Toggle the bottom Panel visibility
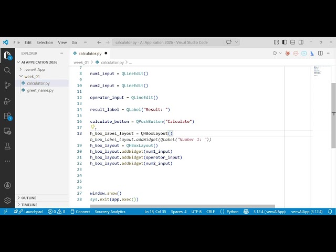The height and width of the screenshot is (252, 336). pos(292,42)
